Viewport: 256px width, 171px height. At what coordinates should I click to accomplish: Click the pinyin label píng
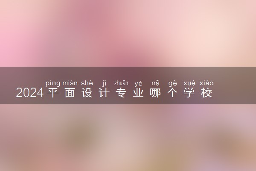click(x=53, y=83)
